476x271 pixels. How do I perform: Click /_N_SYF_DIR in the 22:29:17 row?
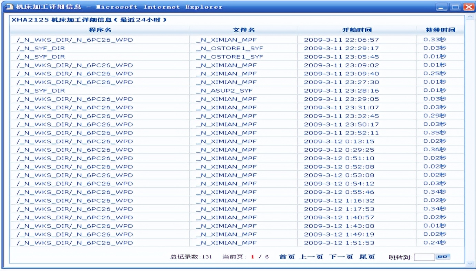pos(41,48)
